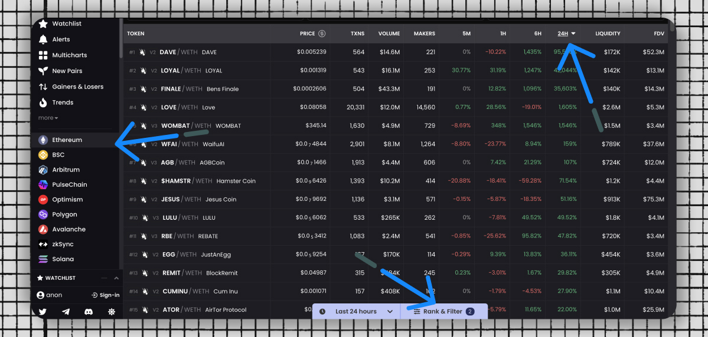Sort by the 1H column header
This screenshot has width=708, height=337.
coord(502,34)
